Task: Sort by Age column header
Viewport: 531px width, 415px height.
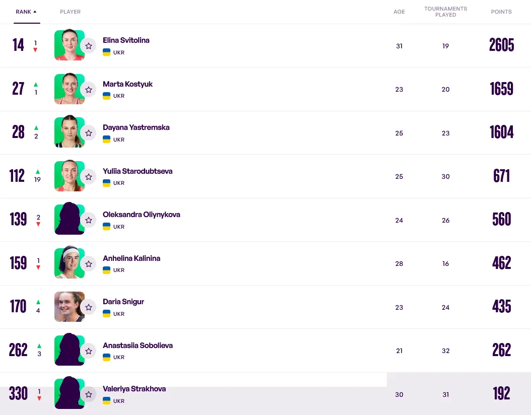Action: (399, 12)
